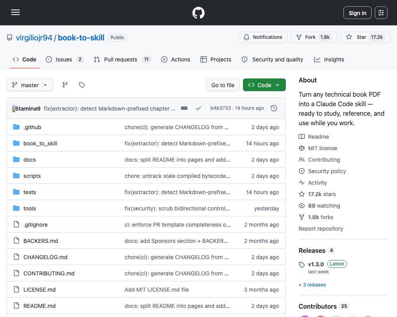This screenshot has height=317, width=397.
Task: Open the Pull requests tab
Action: tap(122, 59)
